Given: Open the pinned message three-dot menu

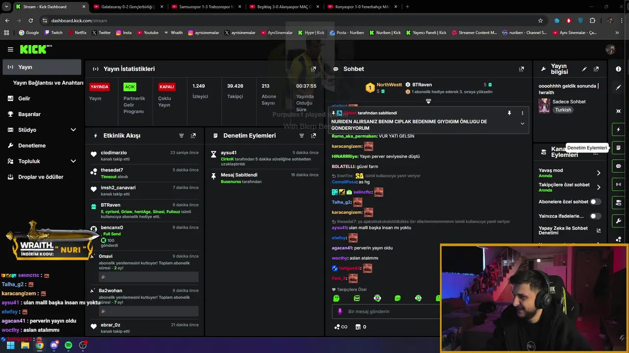Looking at the screenshot, I should click(522, 113).
